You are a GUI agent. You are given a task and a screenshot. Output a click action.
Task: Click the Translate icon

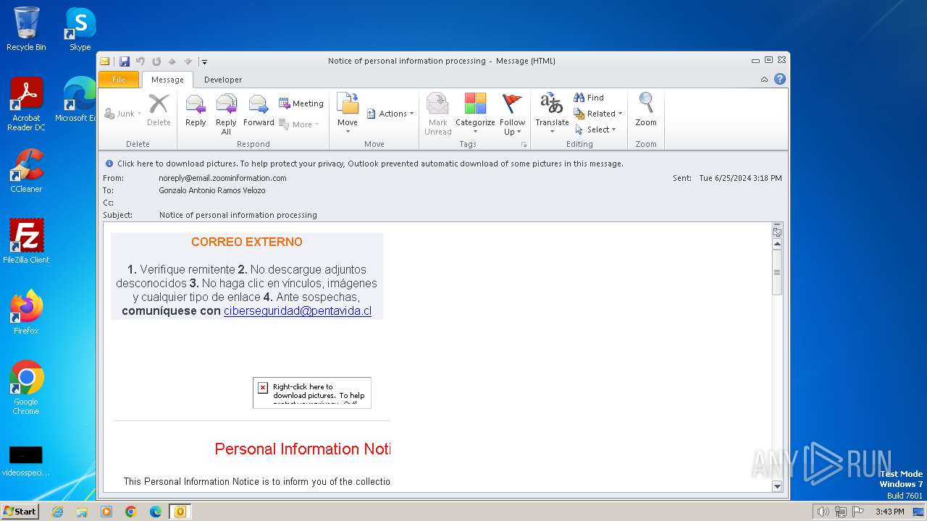[552, 114]
